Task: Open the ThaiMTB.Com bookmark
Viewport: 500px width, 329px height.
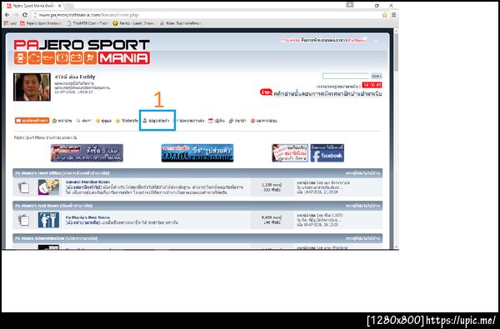Action: pos(87,23)
